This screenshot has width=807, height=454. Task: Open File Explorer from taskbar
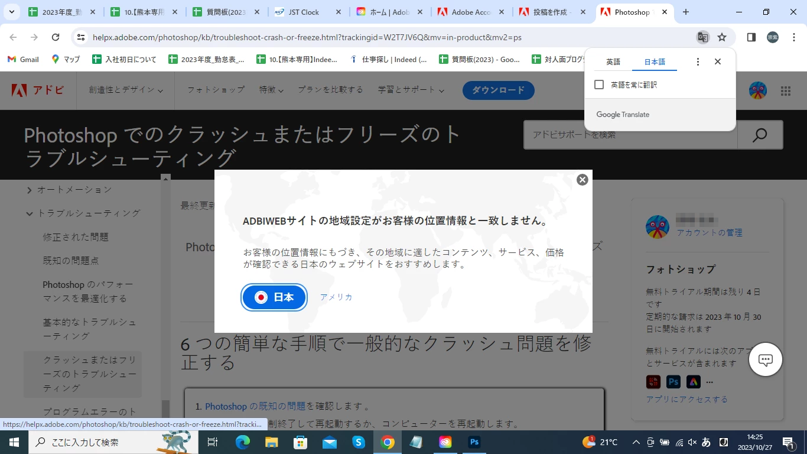(x=271, y=442)
